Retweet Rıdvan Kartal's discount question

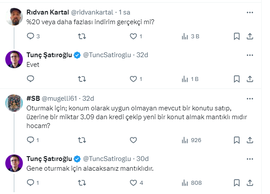[82, 37]
